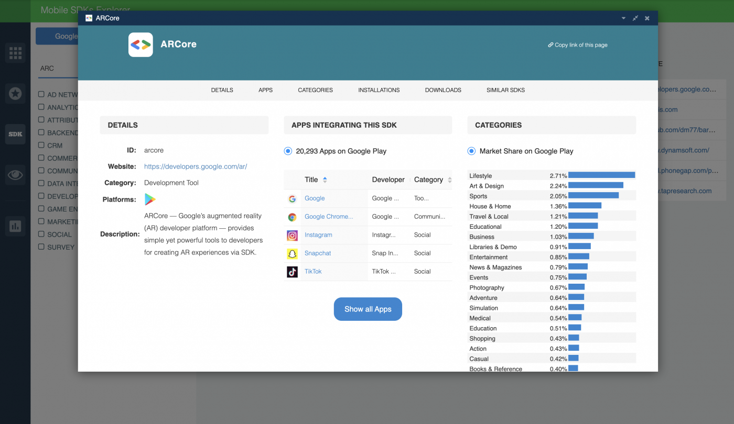The image size is (734, 424).
Task: Click the Lifestyle market share bar
Action: coord(601,175)
